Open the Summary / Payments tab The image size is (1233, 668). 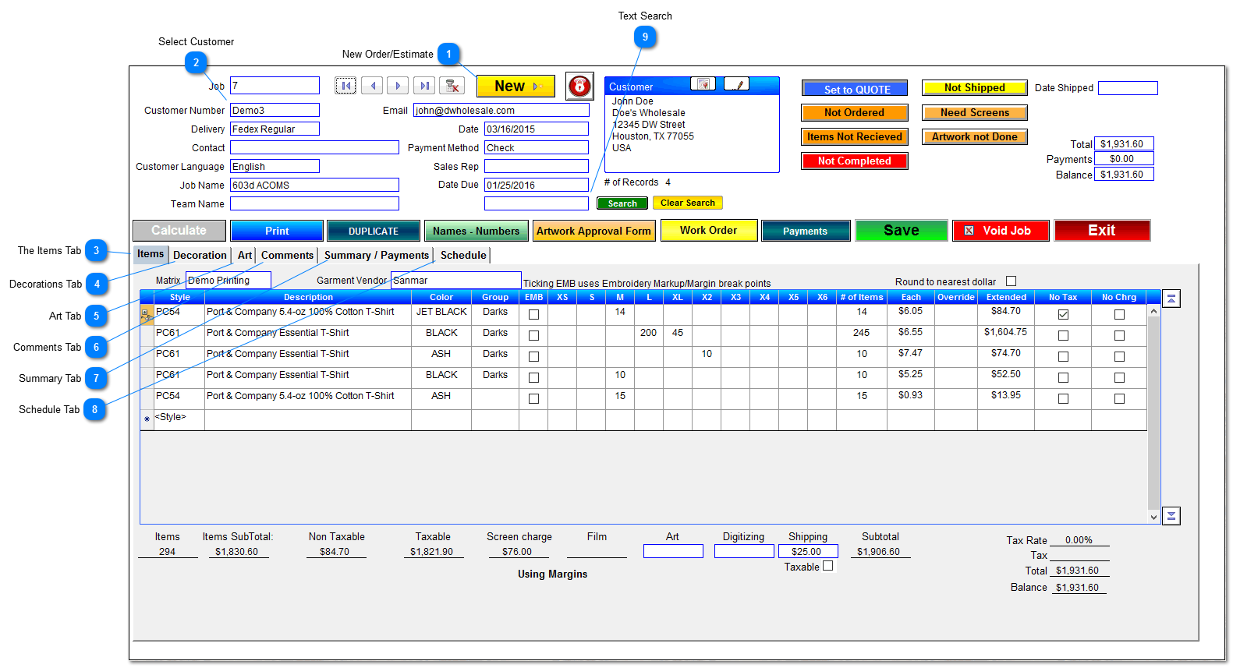376,255
